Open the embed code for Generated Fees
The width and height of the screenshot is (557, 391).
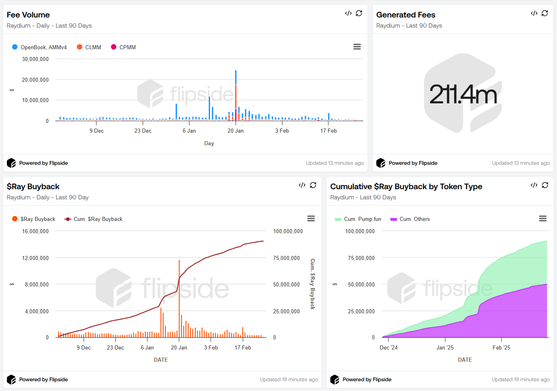coord(534,13)
